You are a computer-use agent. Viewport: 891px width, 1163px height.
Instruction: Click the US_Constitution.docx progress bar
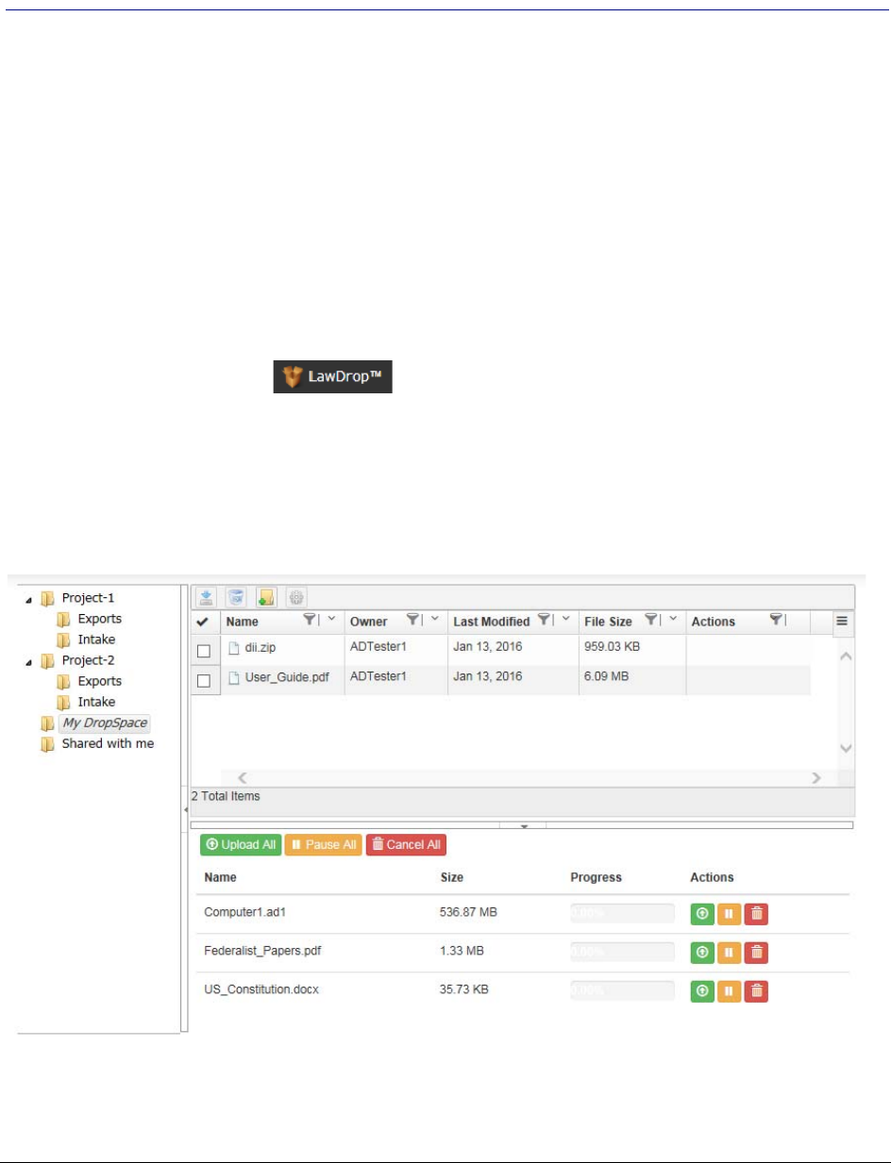pos(622,990)
